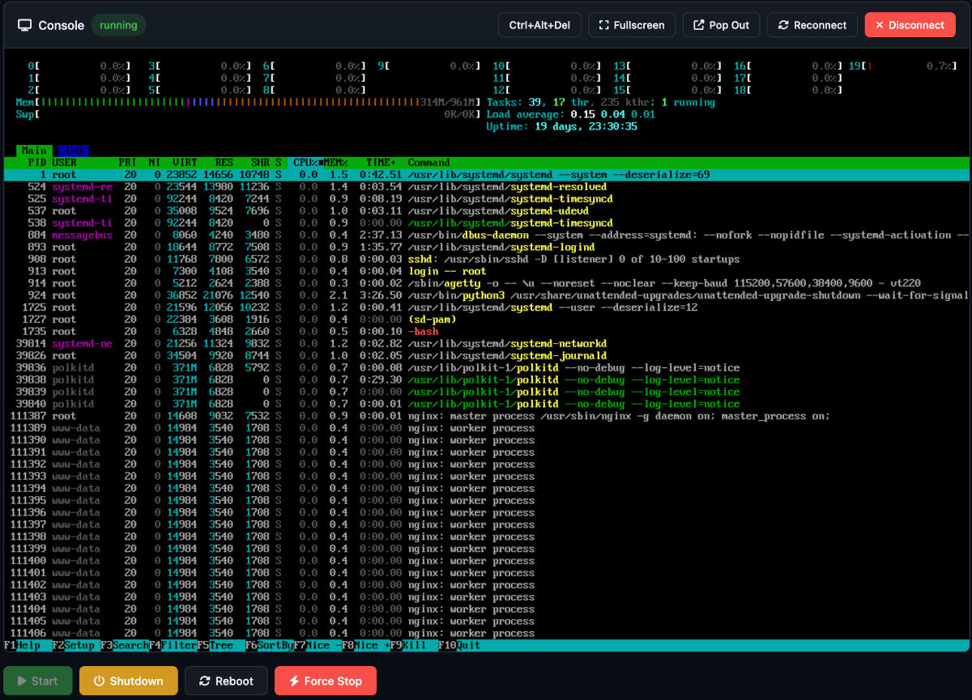
Task: Select the Main tab in htop
Action: pyautogui.click(x=33, y=151)
